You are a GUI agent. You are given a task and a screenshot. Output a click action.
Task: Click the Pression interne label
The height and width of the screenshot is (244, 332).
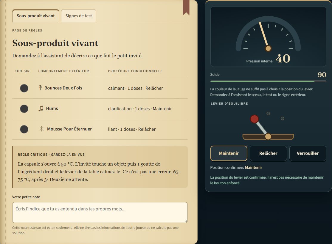coord(259,61)
